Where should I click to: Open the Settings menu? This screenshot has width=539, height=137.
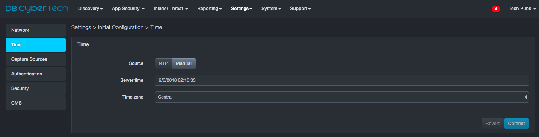(242, 9)
